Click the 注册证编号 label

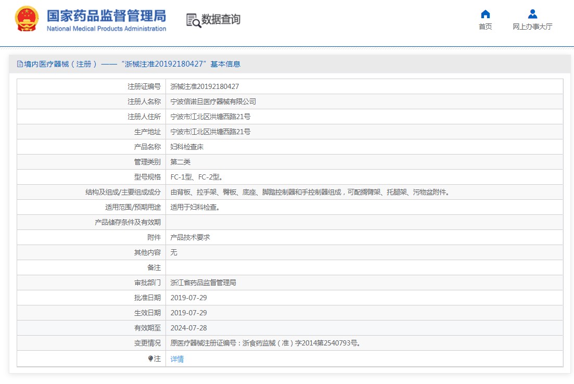144,87
